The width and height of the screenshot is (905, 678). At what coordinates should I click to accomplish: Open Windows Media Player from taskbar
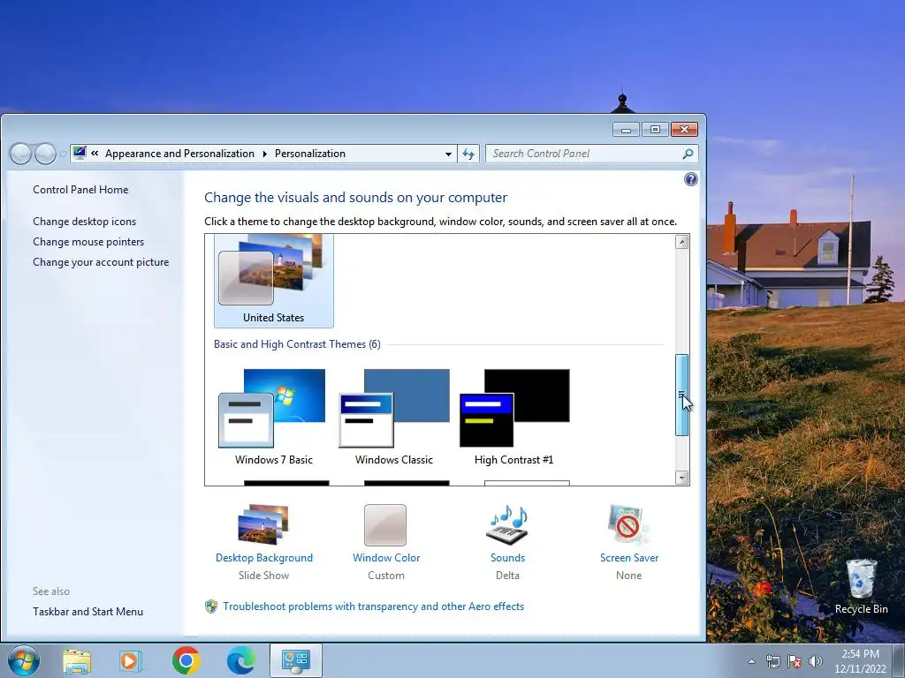pyautogui.click(x=131, y=660)
